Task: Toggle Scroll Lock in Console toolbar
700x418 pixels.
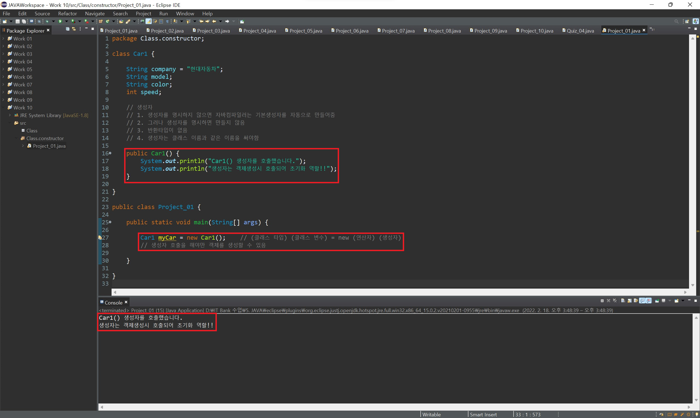Action: [630, 301]
